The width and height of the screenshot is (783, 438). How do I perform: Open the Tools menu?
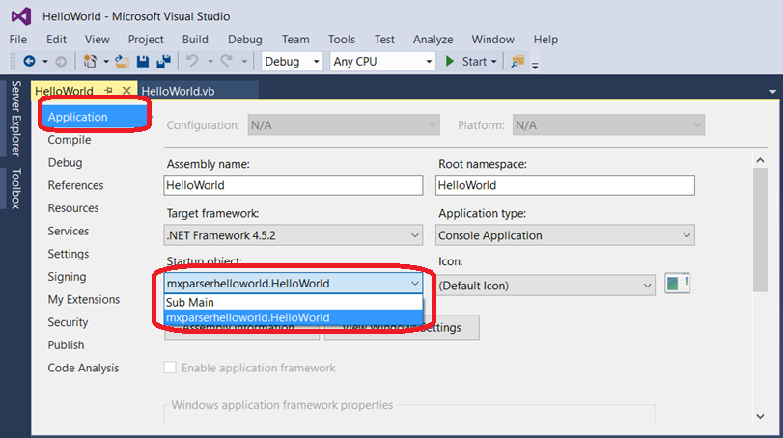[342, 40]
